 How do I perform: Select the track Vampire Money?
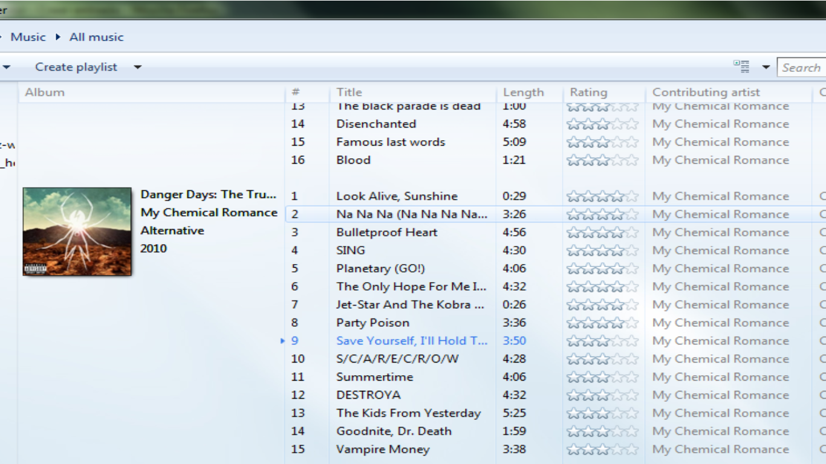[x=383, y=449]
